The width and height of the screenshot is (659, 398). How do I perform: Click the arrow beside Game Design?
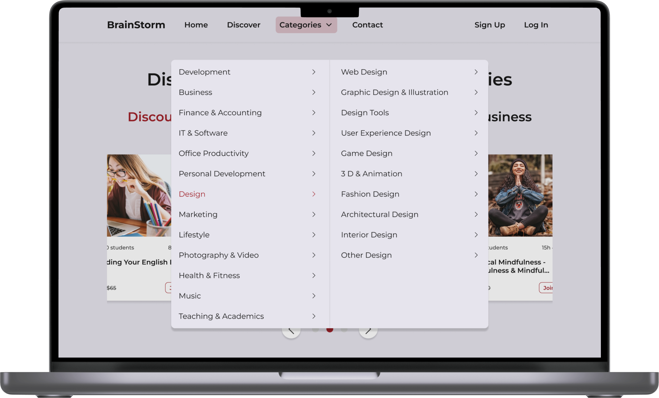point(476,153)
